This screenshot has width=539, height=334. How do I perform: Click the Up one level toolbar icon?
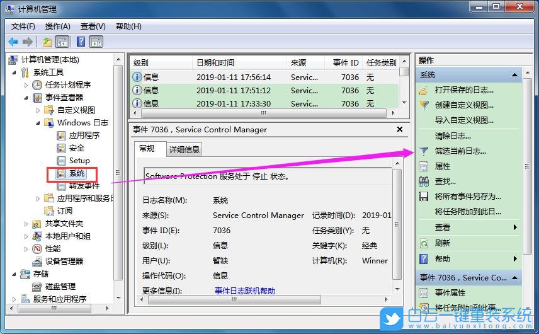point(47,42)
